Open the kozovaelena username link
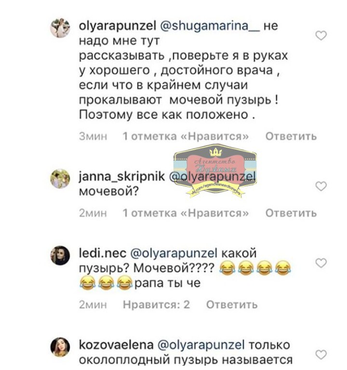Viewport: 347px width, 370px height. tap(116, 345)
